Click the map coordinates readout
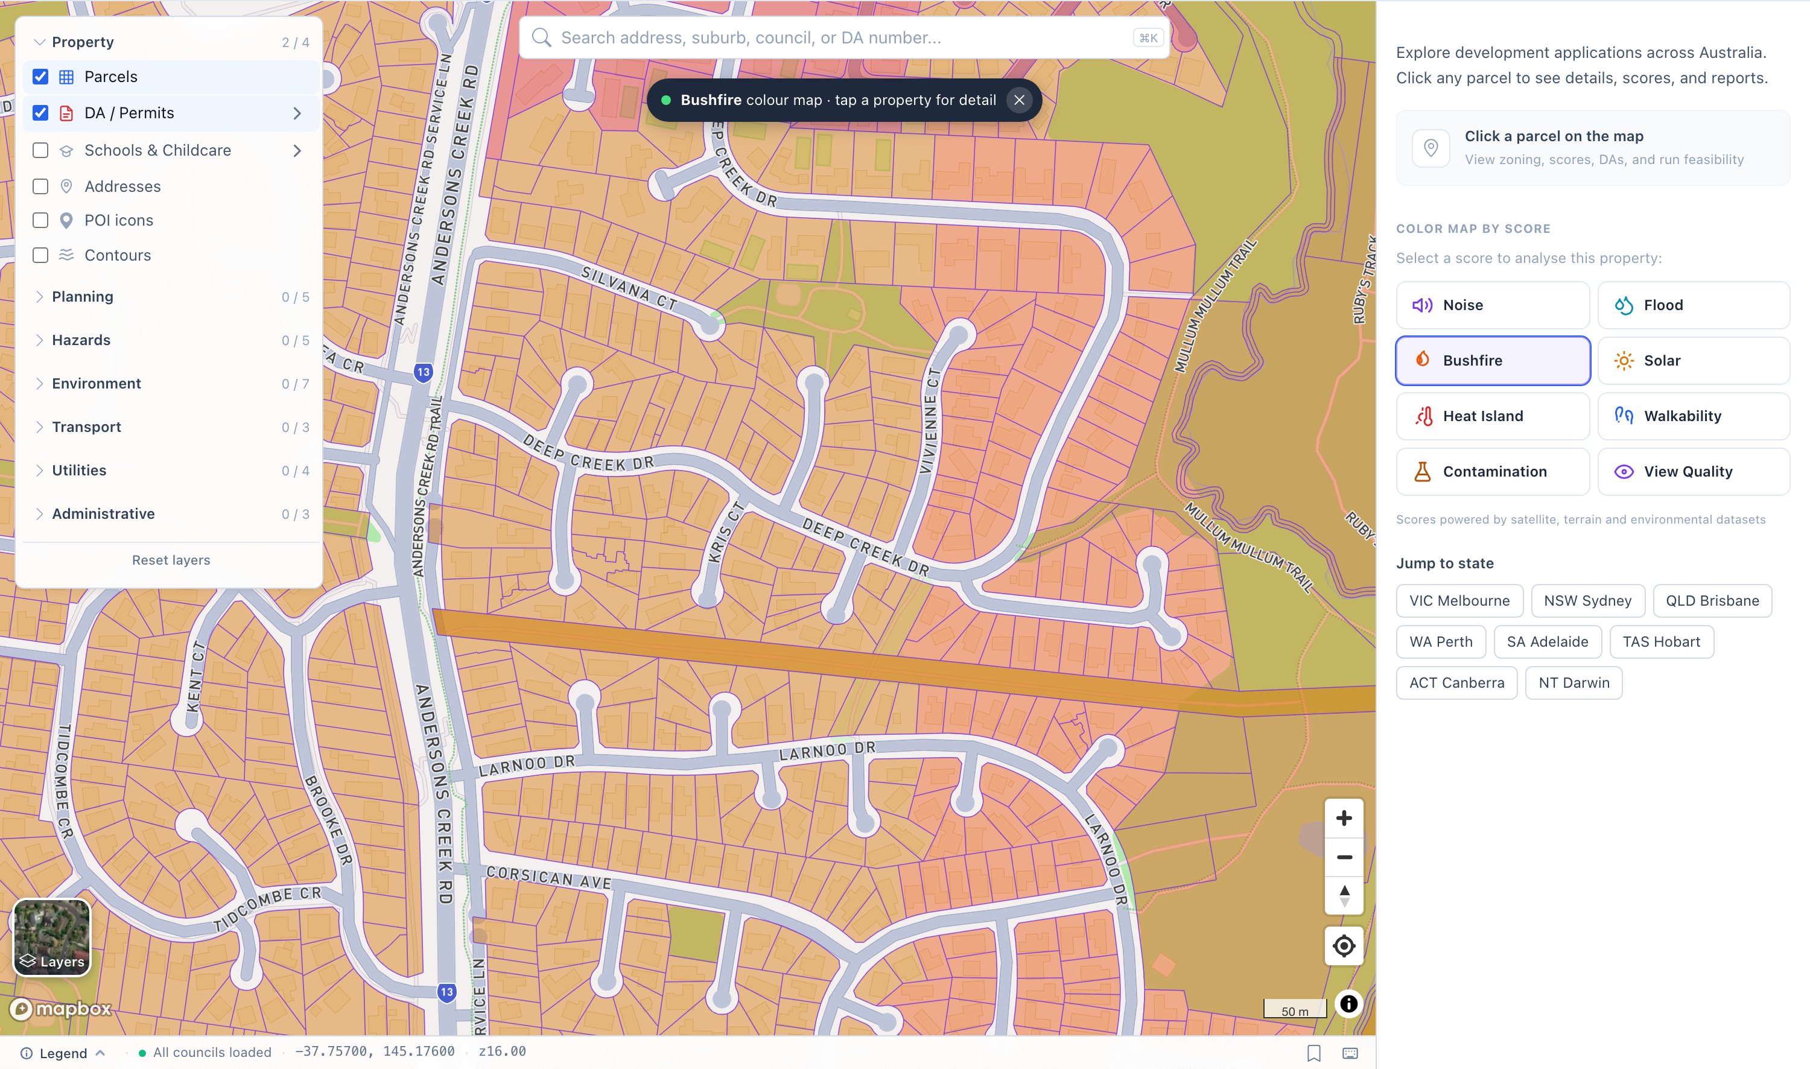The image size is (1810, 1069). 375,1052
